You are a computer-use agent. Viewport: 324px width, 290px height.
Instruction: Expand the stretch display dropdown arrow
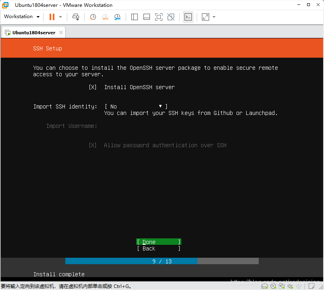tap(214, 17)
